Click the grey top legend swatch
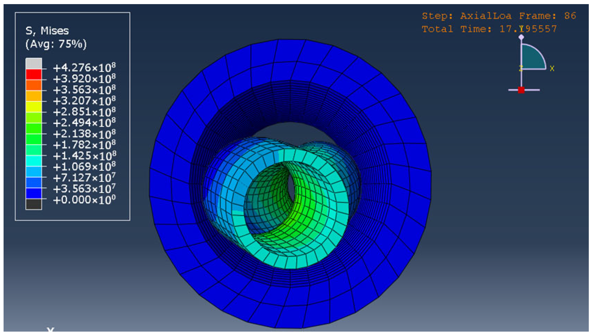594x336 pixels. (x=33, y=63)
